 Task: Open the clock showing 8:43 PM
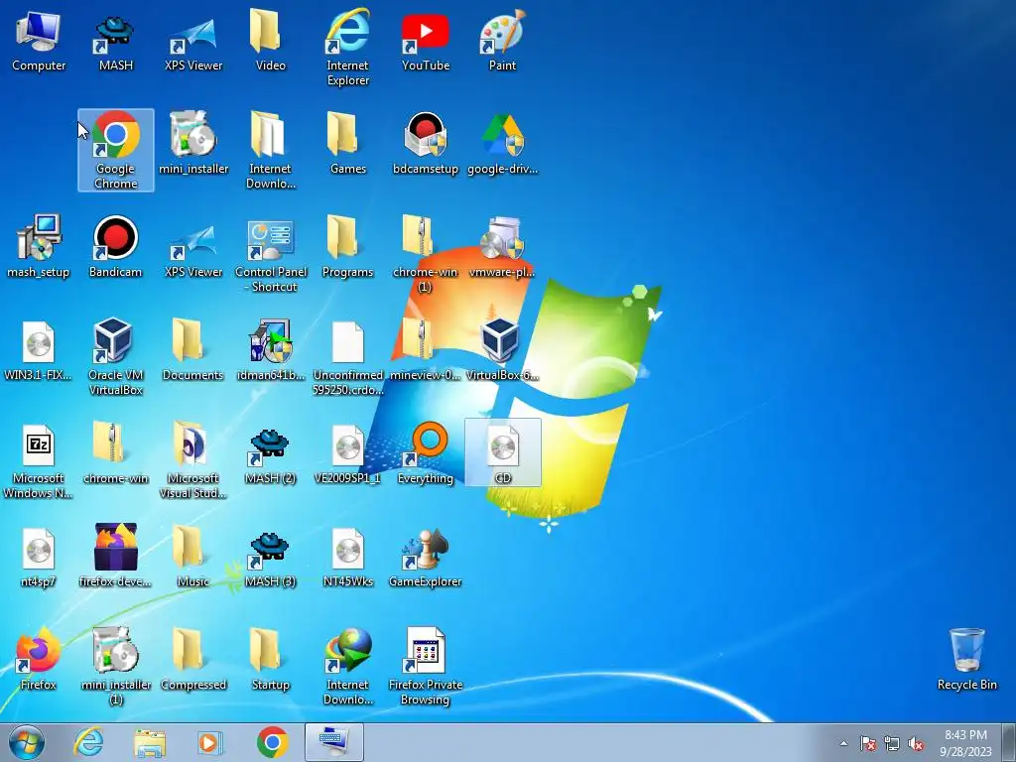point(965,743)
